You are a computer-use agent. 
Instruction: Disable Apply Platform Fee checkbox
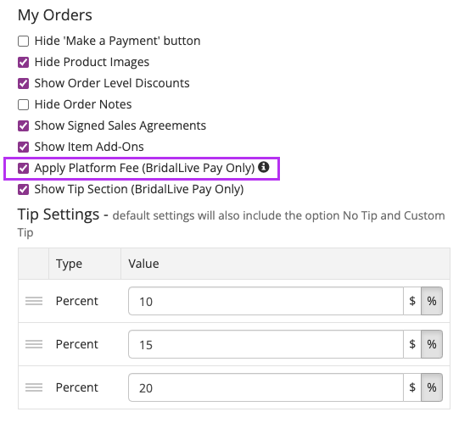coord(24,169)
